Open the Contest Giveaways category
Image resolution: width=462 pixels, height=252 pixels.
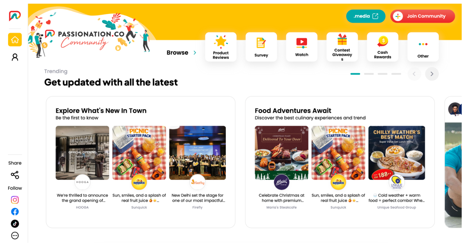pos(342,47)
